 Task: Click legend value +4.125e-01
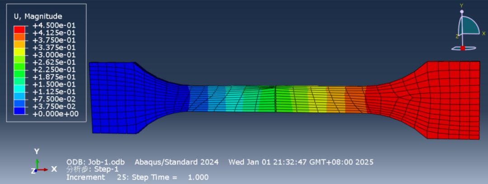tap(54, 33)
